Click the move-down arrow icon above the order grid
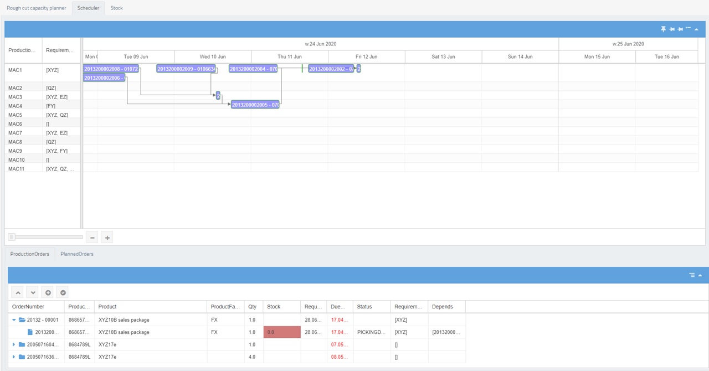The height and width of the screenshot is (371, 709). coord(33,292)
